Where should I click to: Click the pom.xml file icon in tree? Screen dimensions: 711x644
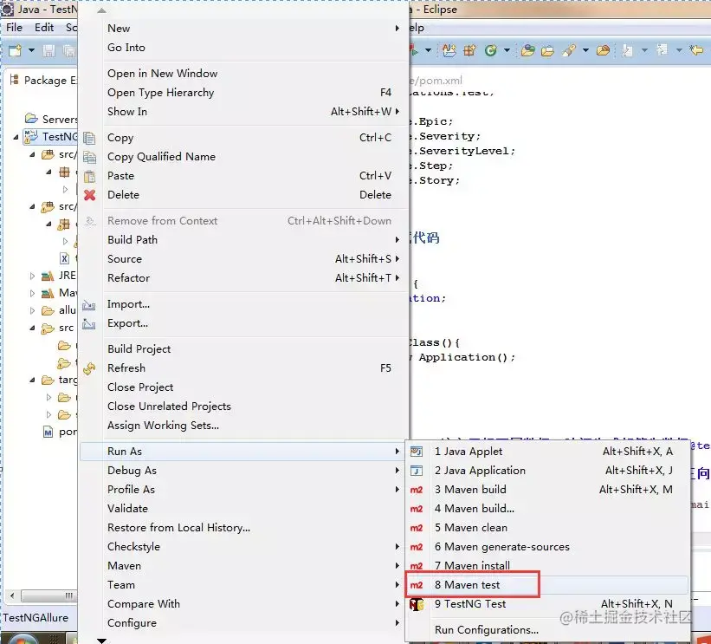[48, 432]
